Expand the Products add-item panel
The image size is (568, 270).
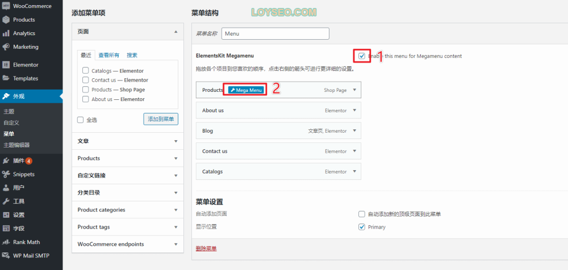[x=176, y=158]
